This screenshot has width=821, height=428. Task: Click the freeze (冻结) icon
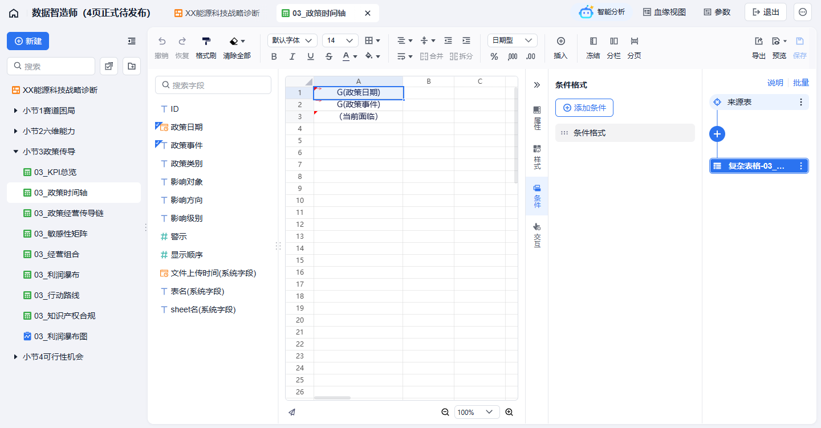pos(593,41)
